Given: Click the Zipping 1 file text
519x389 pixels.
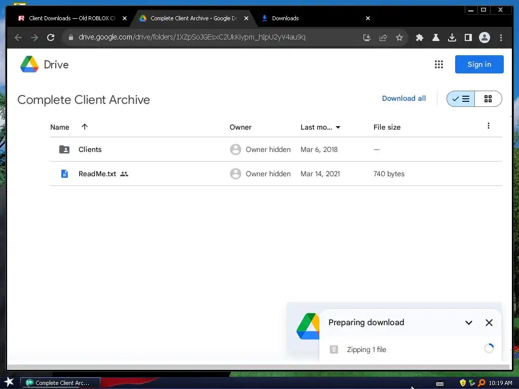Looking at the screenshot, I should coord(366,349).
